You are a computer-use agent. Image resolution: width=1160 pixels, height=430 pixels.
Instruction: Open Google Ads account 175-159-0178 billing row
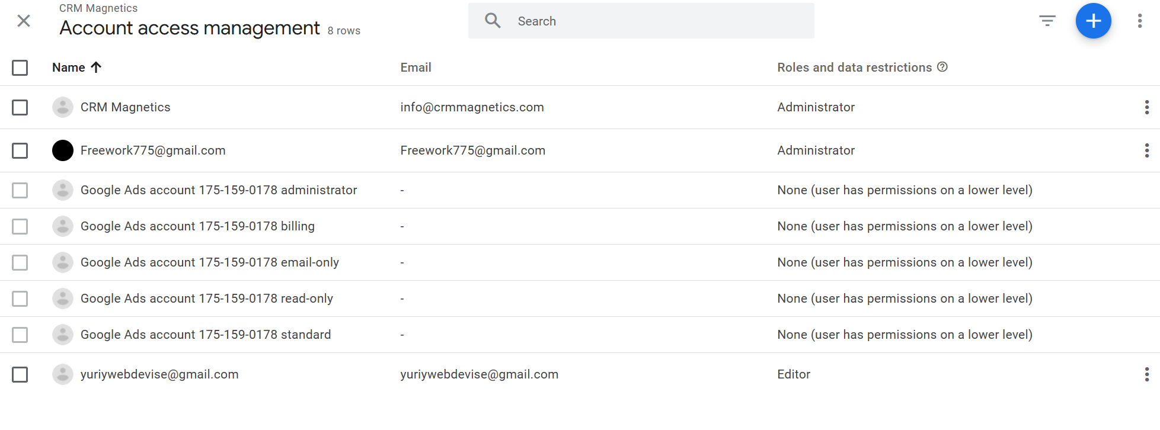tap(197, 226)
